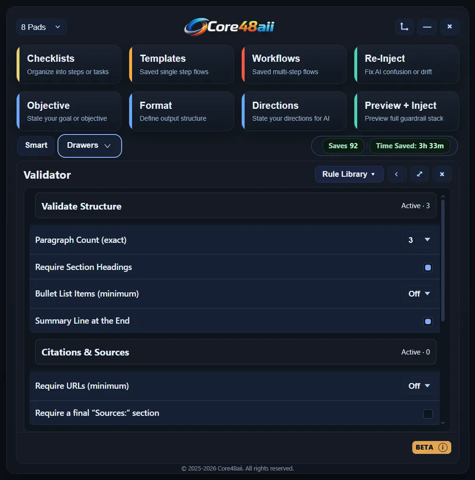The width and height of the screenshot is (475, 480).
Task: Click the Preview + Inject pad
Action: [408, 111]
